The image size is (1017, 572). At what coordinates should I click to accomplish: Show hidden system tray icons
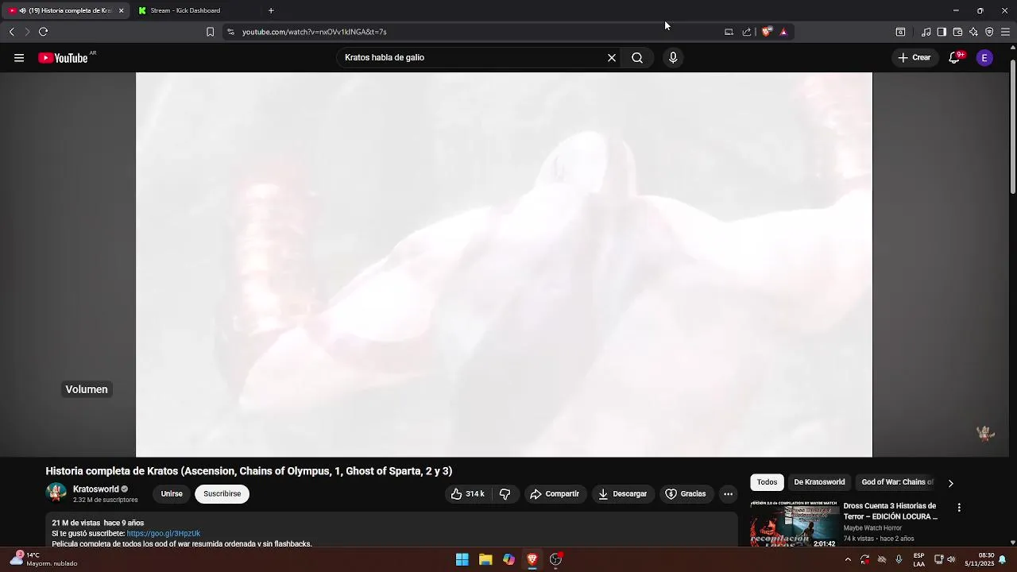(848, 559)
